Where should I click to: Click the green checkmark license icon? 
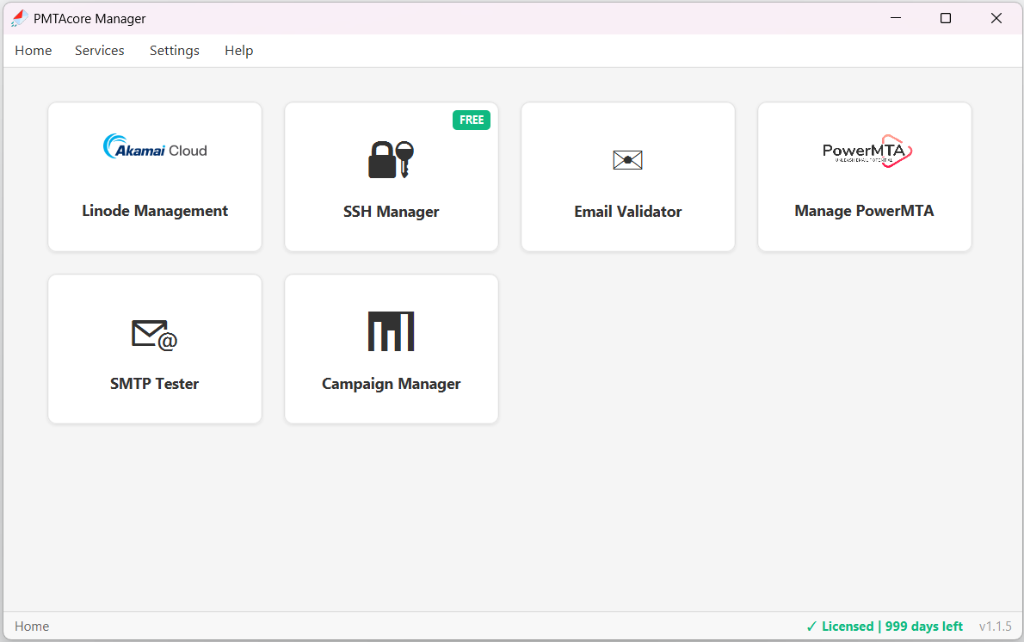click(x=813, y=626)
